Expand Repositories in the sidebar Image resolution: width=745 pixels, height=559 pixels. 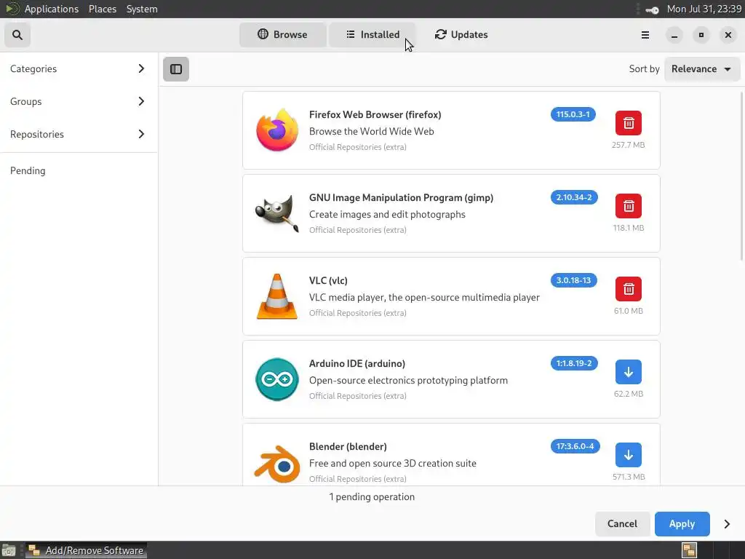(79, 134)
